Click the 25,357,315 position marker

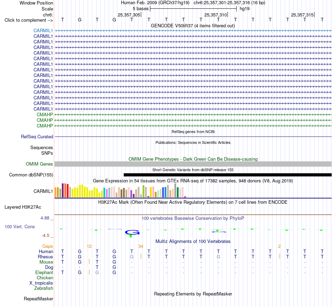pos(303,15)
